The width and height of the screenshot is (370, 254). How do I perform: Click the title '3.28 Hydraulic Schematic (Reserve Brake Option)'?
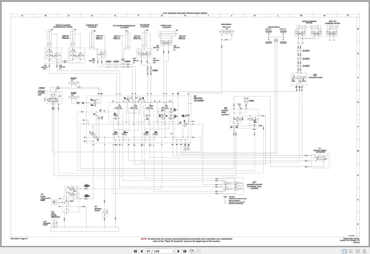[x=185, y=13]
